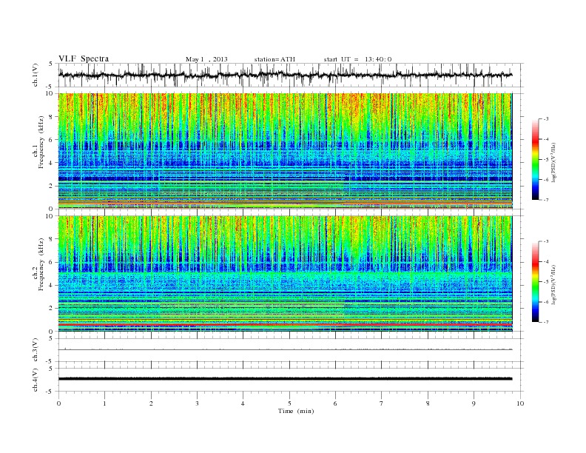586x453 pixels.
Task: Click the ch.1 spectrogram panel
Action: pyautogui.click(x=285, y=151)
